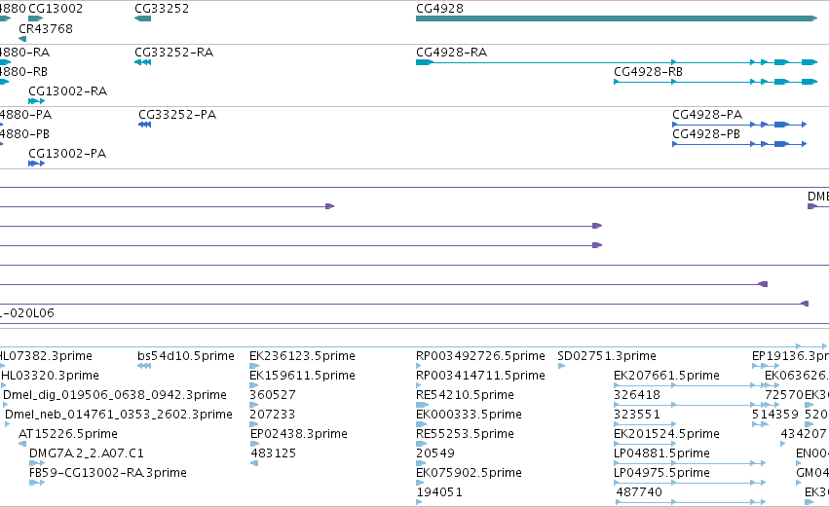Click the bs54d10.5prime EST label

tap(185, 356)
